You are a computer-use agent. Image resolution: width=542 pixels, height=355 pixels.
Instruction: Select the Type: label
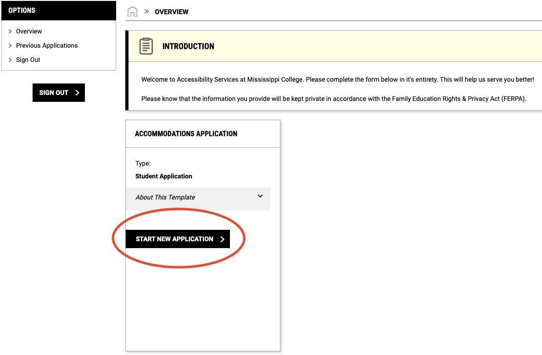(x=143, y=163)
